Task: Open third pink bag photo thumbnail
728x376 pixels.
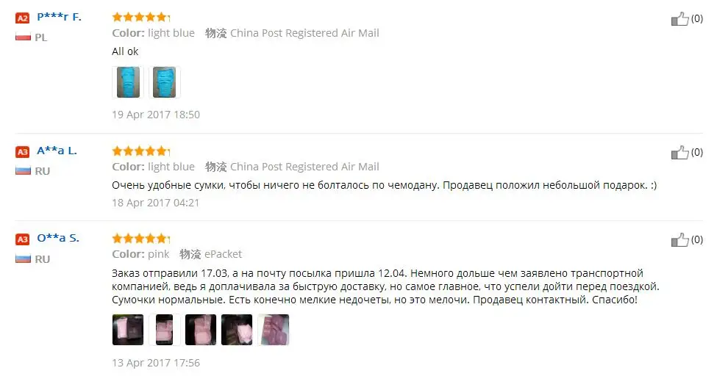Action: (x=201, y=330)
